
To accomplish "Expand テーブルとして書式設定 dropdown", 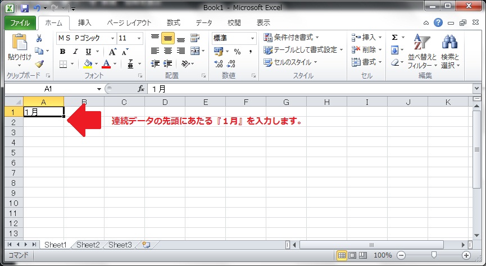I will point(341,50).
